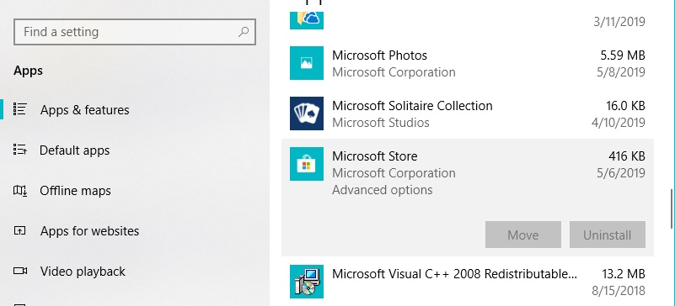Click the Microsoft Photos app icon

click(307, 63)
